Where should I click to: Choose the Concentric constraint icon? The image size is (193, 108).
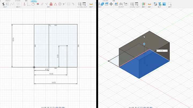60,4
